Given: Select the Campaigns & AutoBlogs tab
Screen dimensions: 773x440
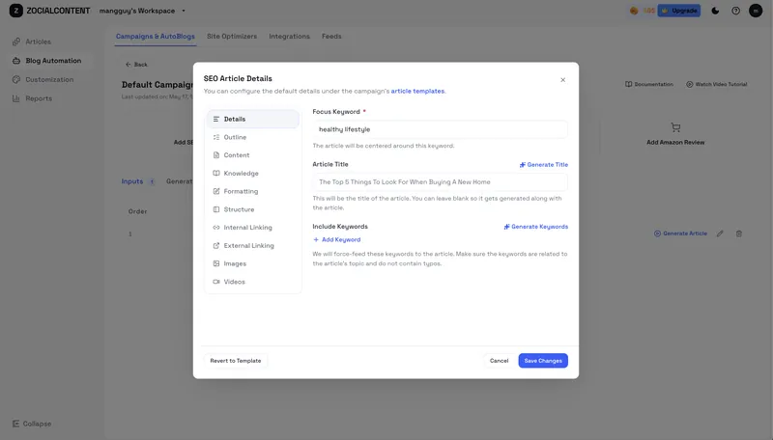Looking at the screenshot, I should point(156,37).
